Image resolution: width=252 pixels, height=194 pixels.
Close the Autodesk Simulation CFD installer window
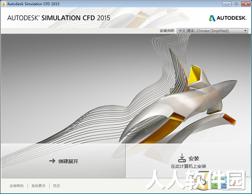tap(246, 4)
